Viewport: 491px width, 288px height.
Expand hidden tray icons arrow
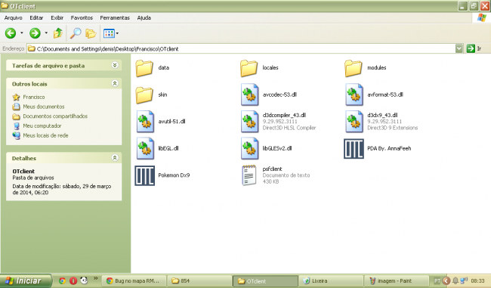pos(446,280)
